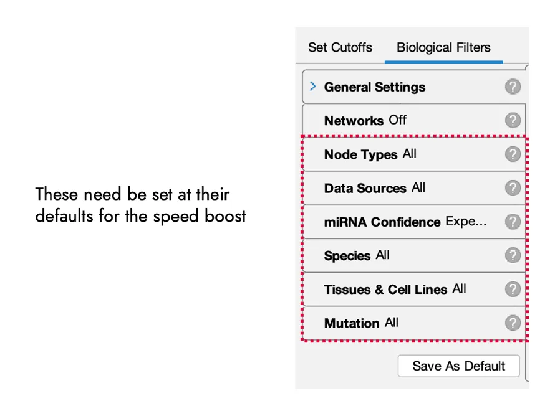Click help icon beside miRNA Confidence

tap(513, 222)
